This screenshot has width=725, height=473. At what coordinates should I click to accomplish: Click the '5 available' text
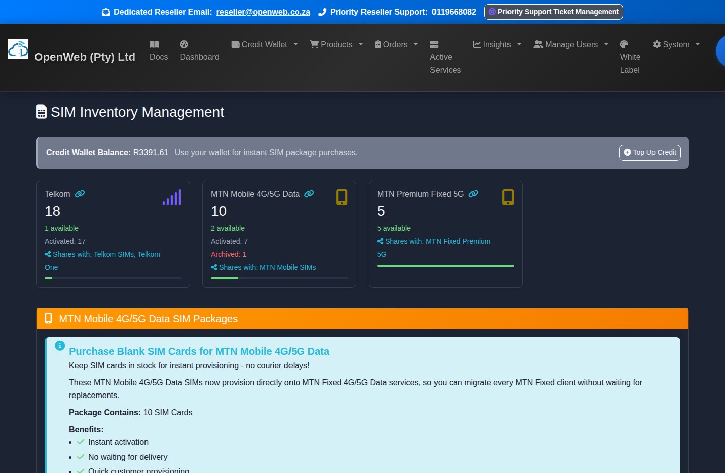click(394, 228)
